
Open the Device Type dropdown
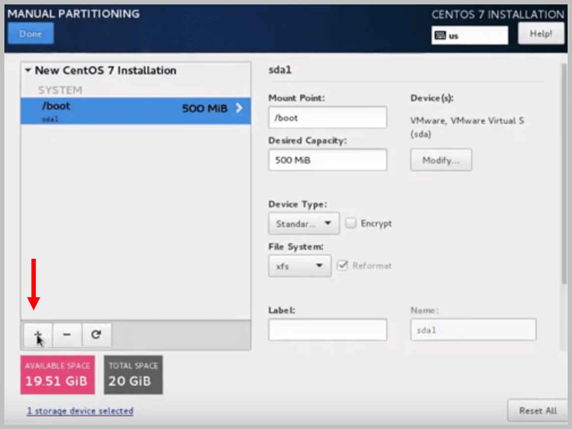[x=303, y=223]
